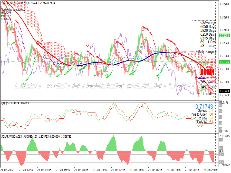The height and width of the screenshot is (173, 231).
Task: Click the 0.71800 price scale value
Action: click(224, 82)
